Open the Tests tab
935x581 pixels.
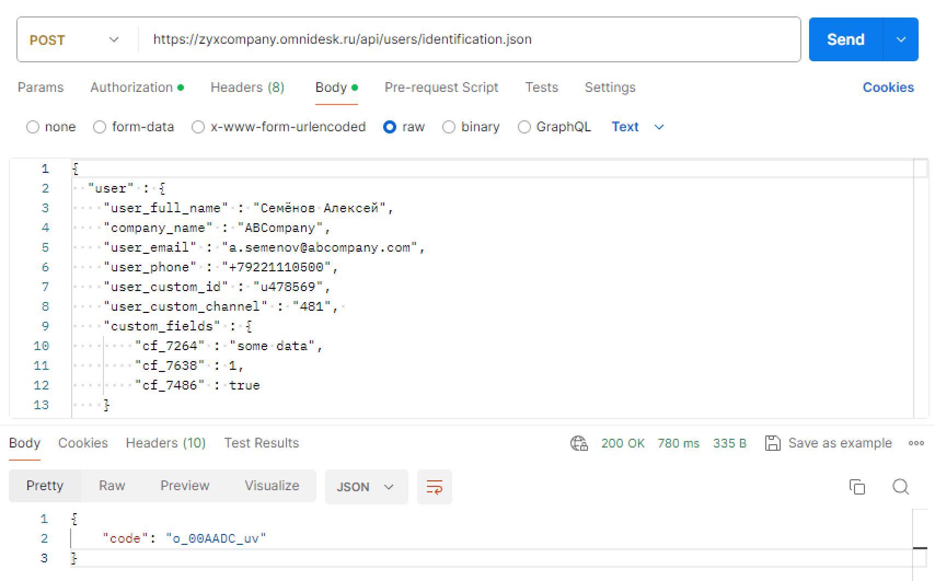[541, 88]
